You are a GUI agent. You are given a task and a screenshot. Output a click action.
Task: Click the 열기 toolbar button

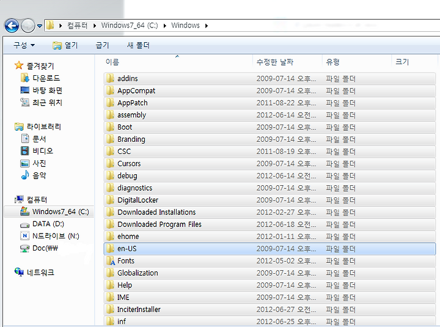65,45
